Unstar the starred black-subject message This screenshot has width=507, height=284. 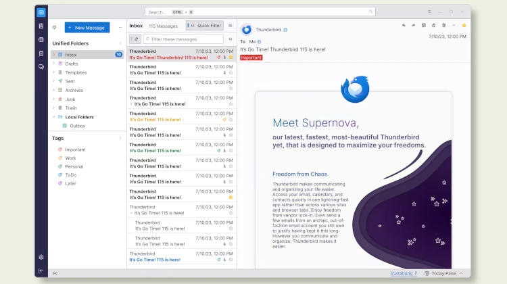click(231, 197)
